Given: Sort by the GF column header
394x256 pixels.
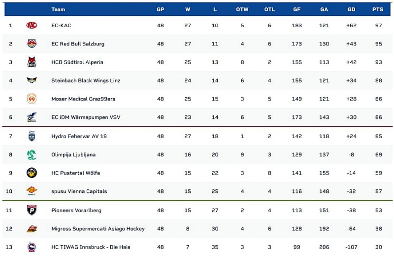Looking at the screenshot, I should click(x=297, y=9).
